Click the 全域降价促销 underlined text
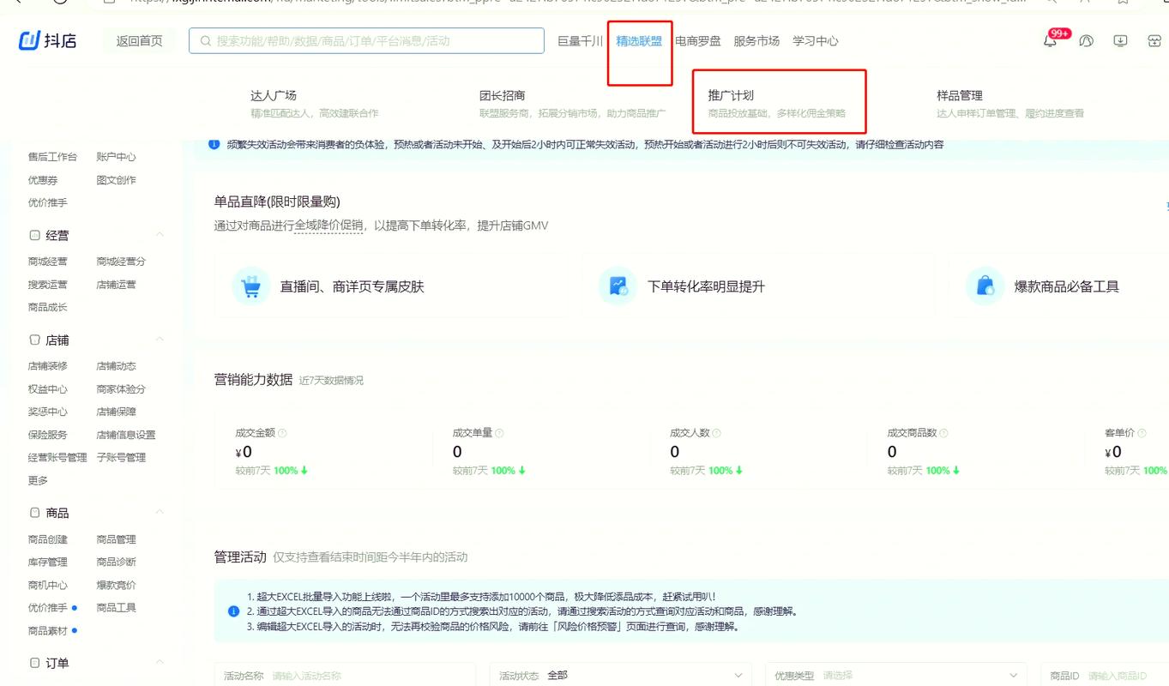 point(328,226)
